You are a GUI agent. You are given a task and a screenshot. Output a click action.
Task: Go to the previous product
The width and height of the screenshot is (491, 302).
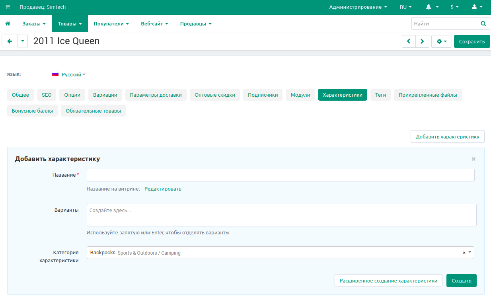(x=409, y=41)
